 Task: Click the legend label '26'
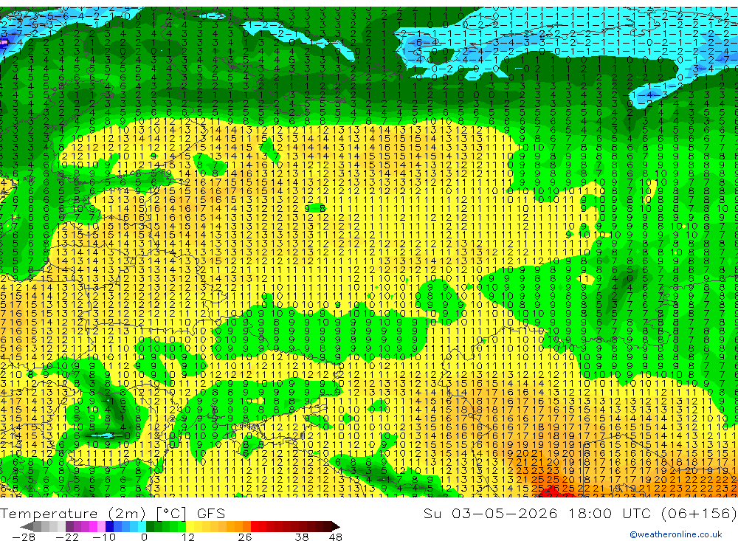[x=245, y=537]
